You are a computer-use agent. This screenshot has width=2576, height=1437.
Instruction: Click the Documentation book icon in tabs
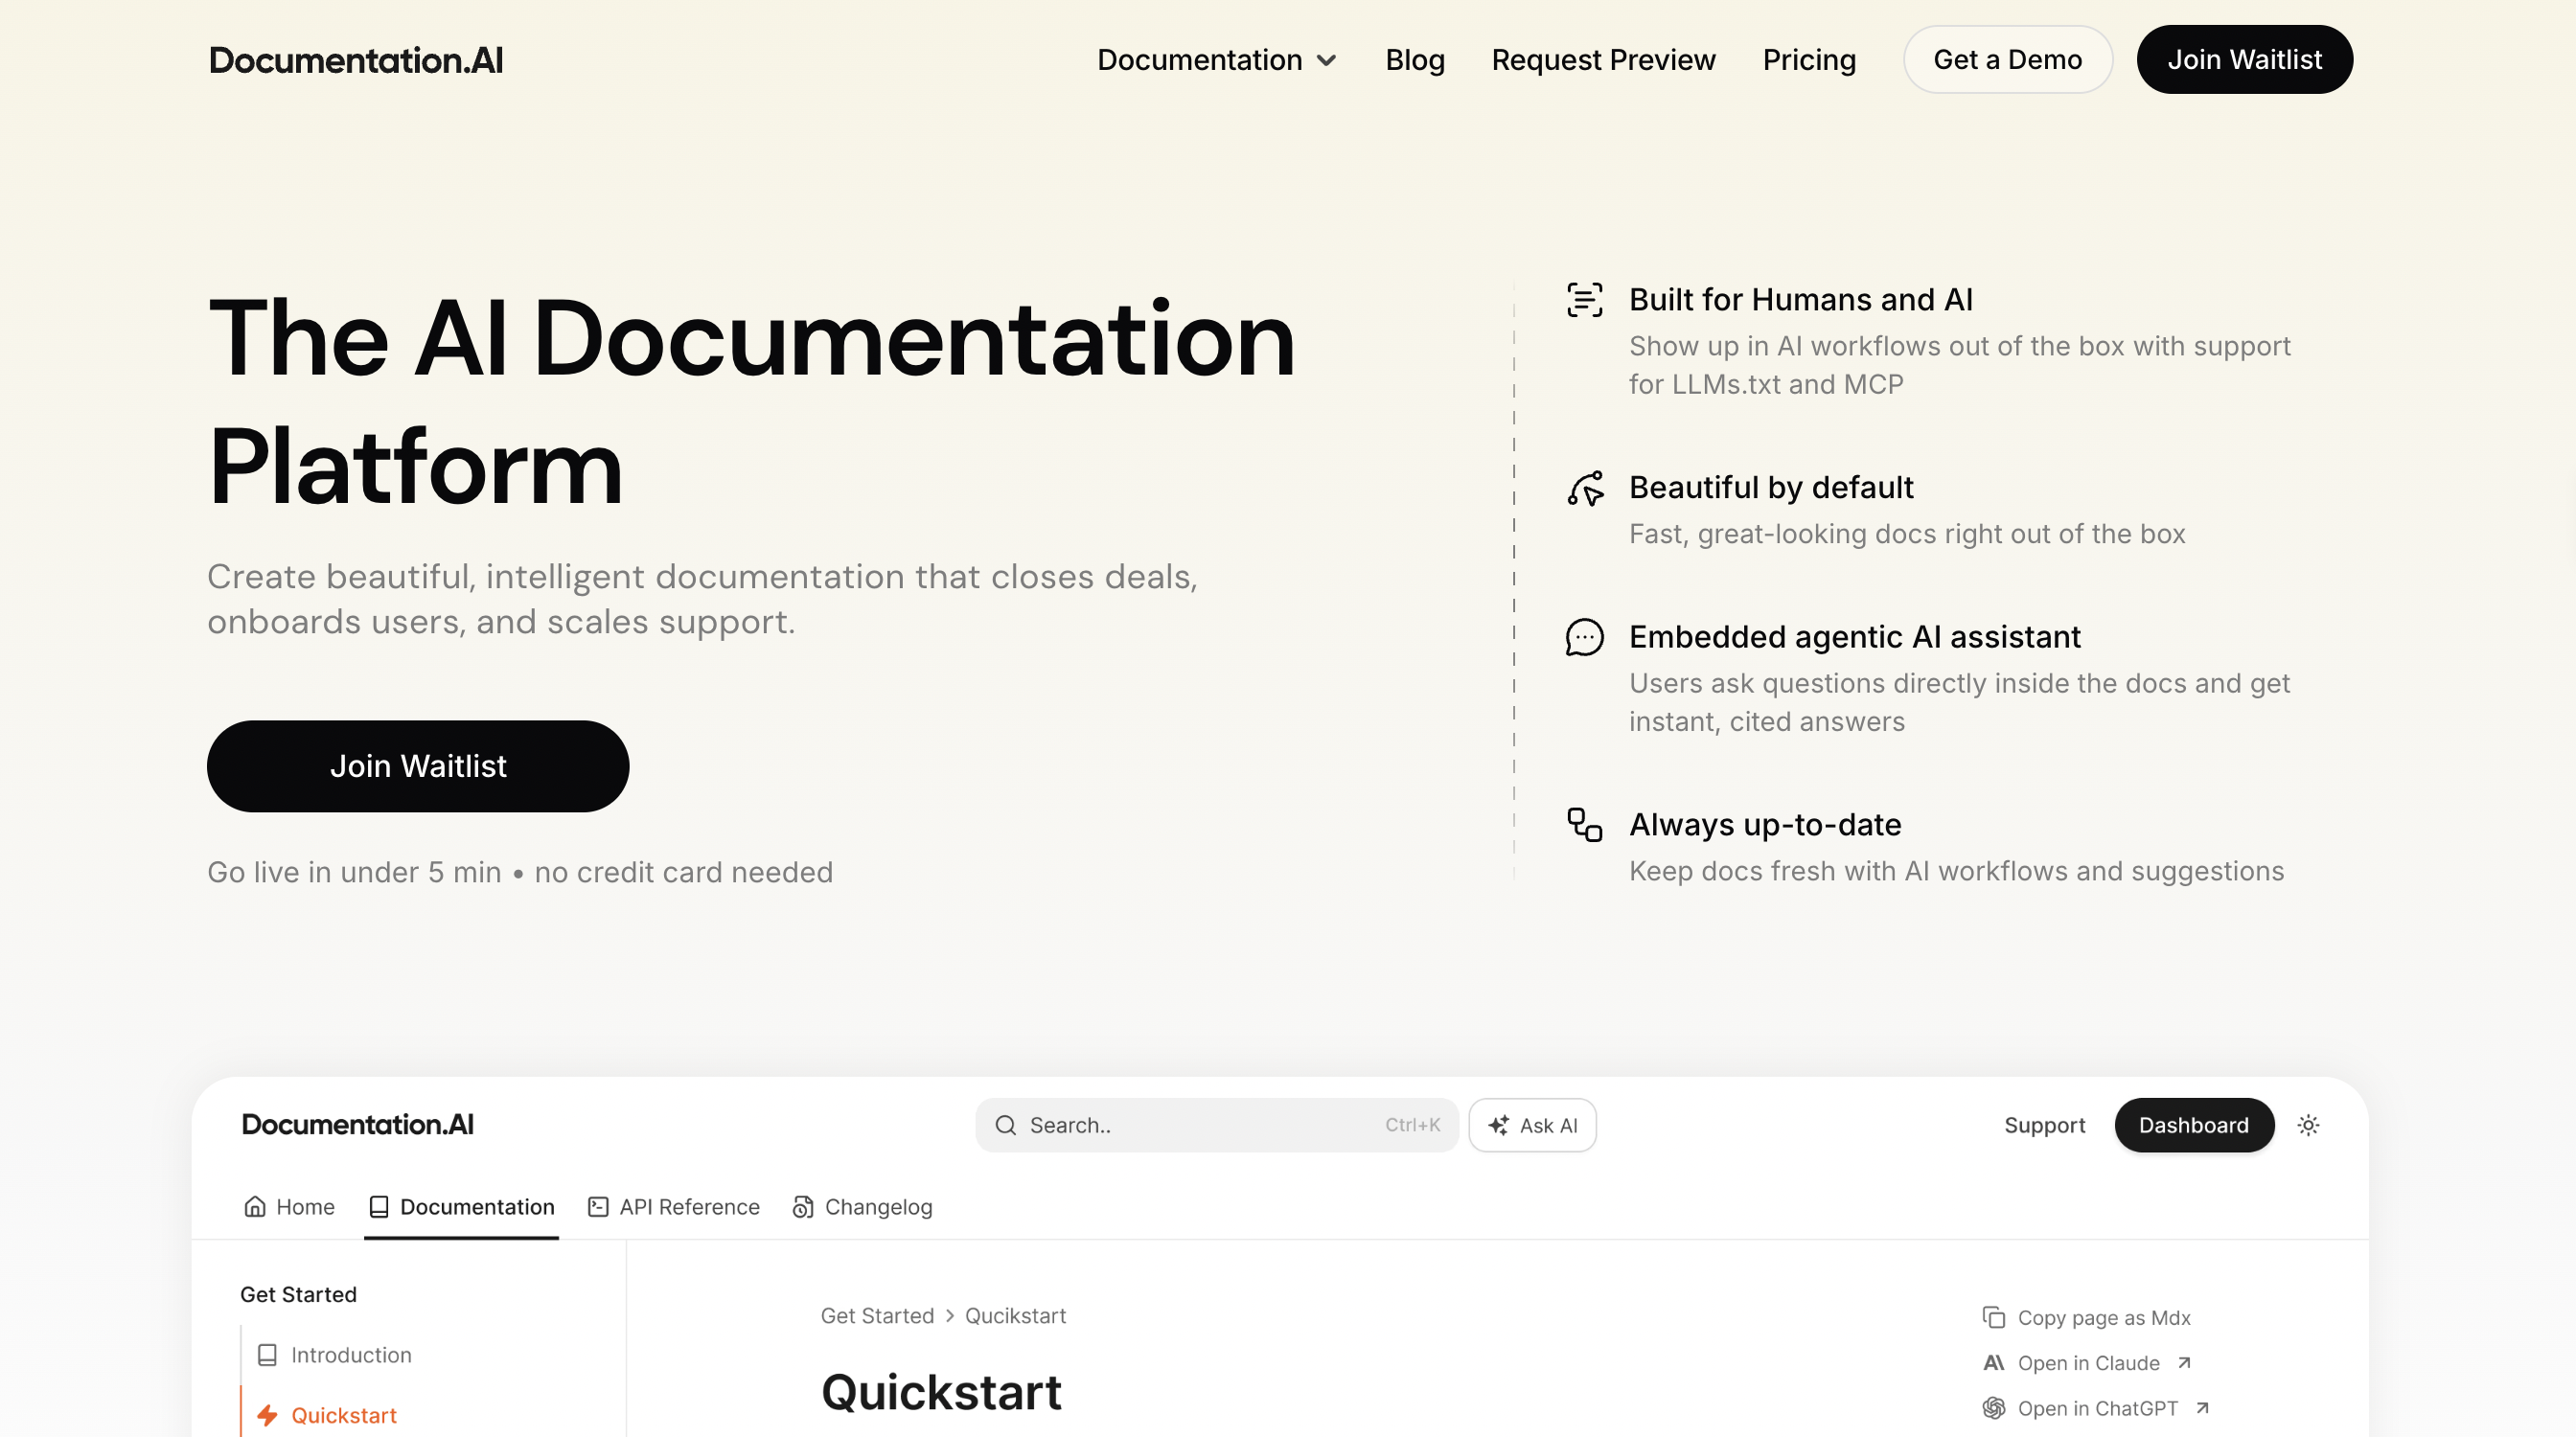(x=378, y=1206)
